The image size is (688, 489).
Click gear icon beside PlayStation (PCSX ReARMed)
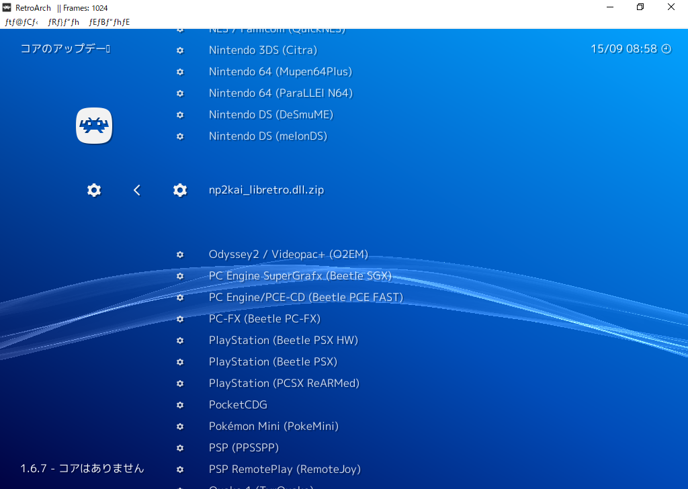(x=180, y=384)
